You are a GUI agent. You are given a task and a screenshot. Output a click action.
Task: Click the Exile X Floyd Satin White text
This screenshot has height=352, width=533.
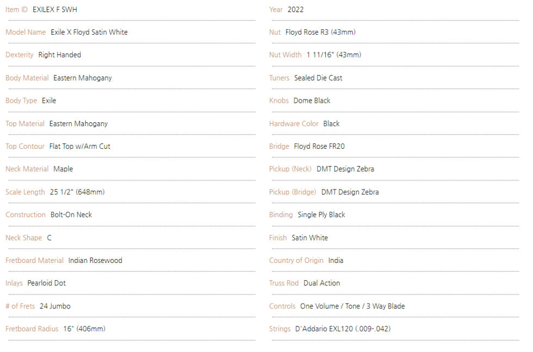click(89, 32)
